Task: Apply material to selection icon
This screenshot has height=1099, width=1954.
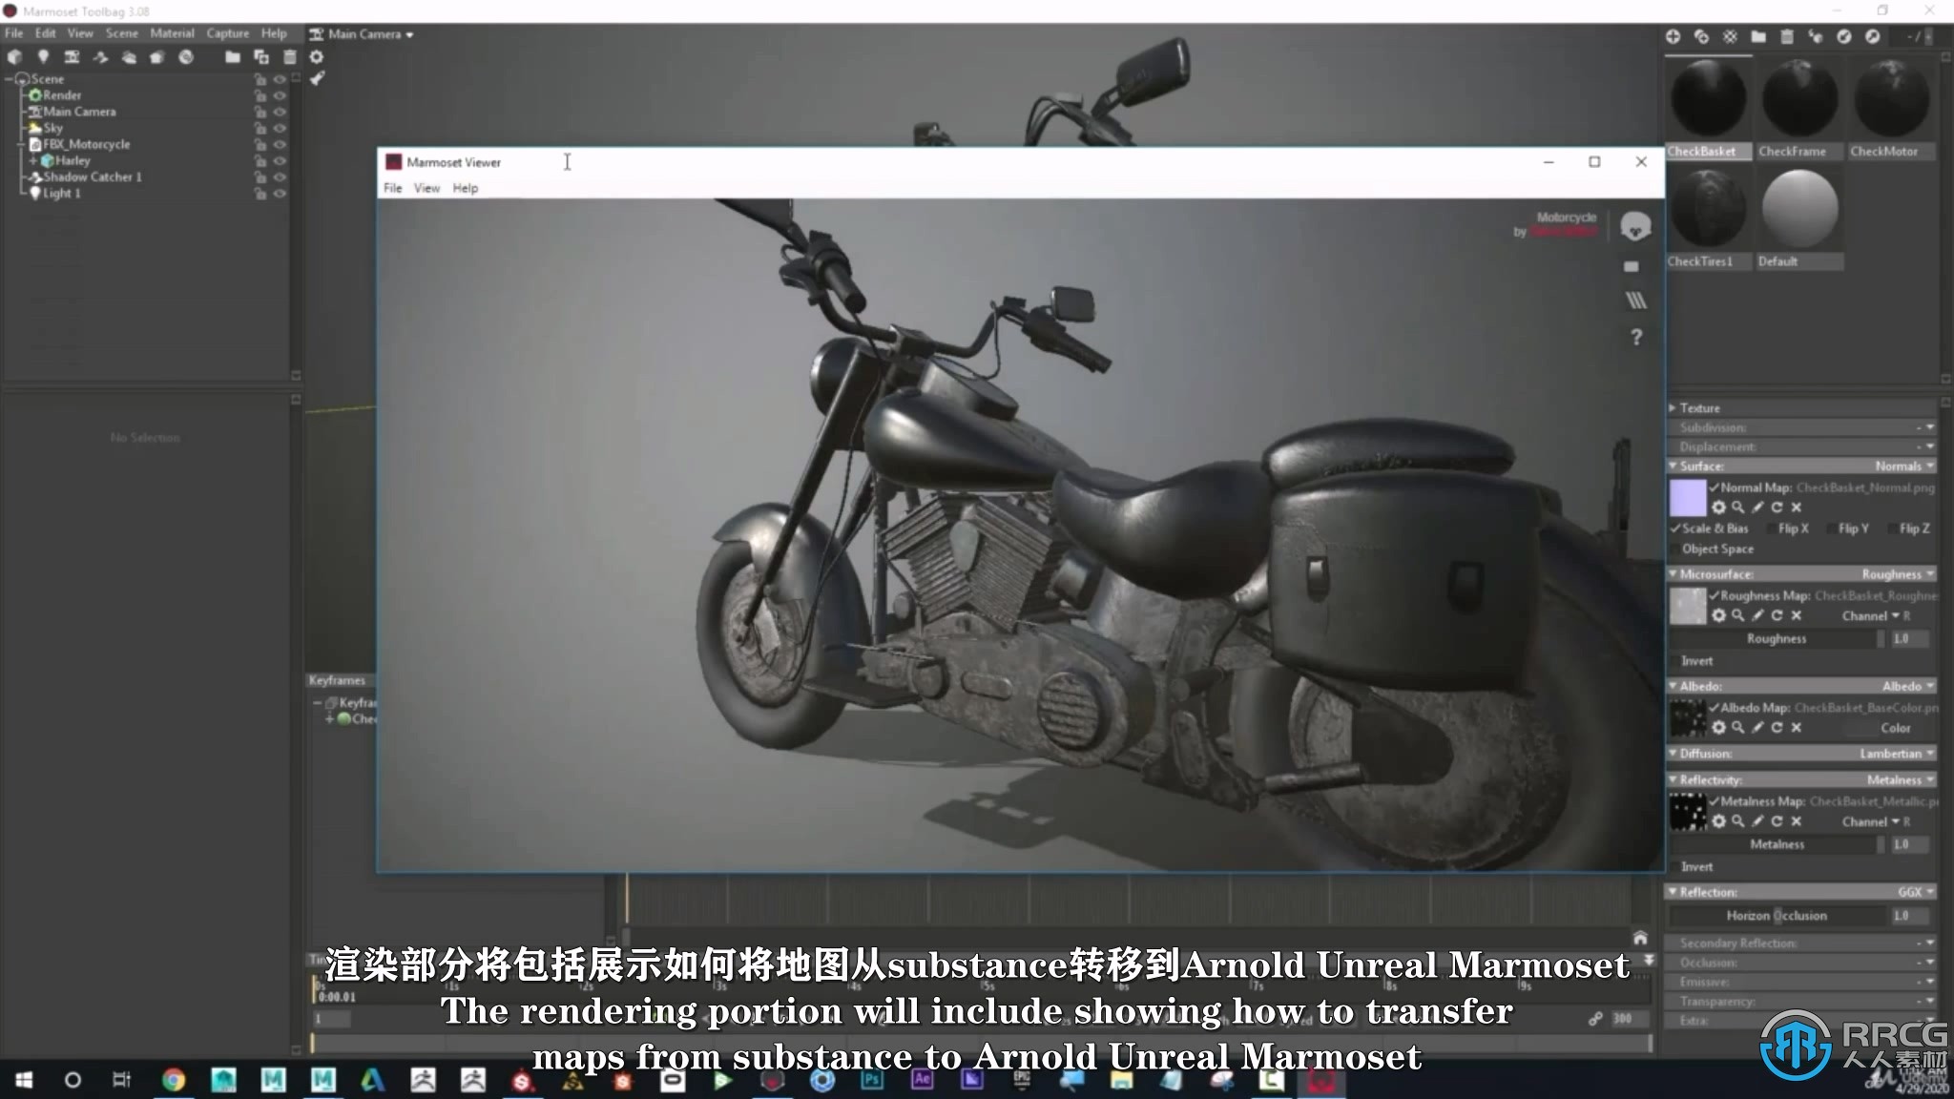Action: (x=1816, y=36)
